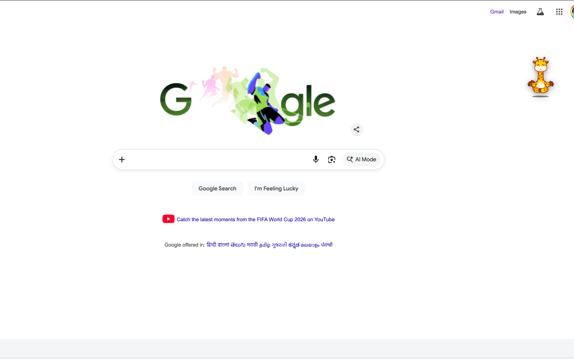Open Search Labs flask icon
Image resolution: width=574 pixels, height=359 pixels.
(x=540, y=12)
